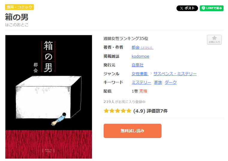
Task: Click the 家族 keyword tag
Action: [158, 83]
